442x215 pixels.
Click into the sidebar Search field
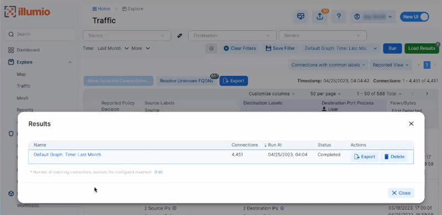[40, 34]
